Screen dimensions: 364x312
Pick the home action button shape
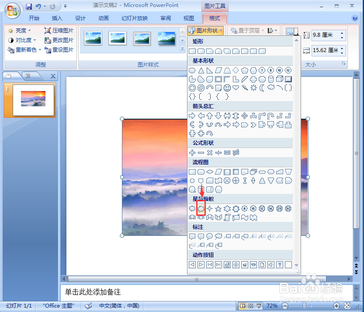[x=227, y=265]
